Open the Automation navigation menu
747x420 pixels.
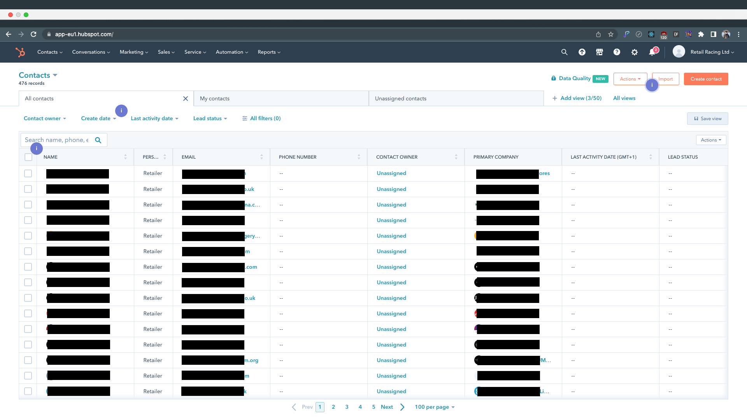click(x=232, y=52)
